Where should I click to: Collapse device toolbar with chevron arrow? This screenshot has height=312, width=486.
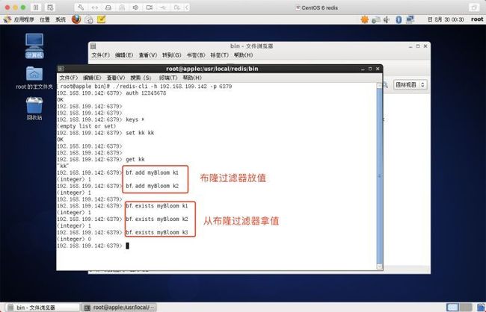[x=187, y=7]
